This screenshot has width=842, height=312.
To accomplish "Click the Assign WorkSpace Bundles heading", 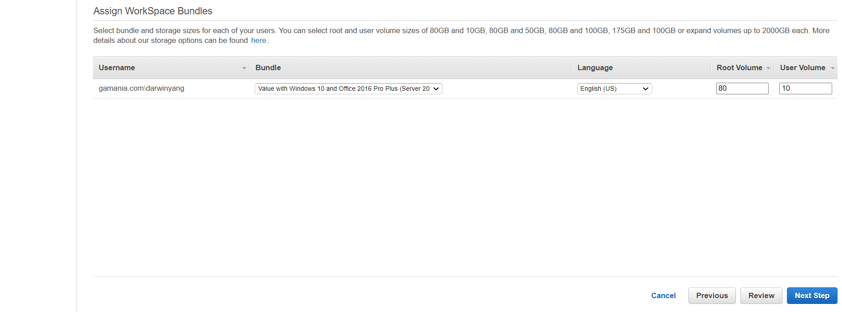I will pyautogui.click(x=153, y=11).
